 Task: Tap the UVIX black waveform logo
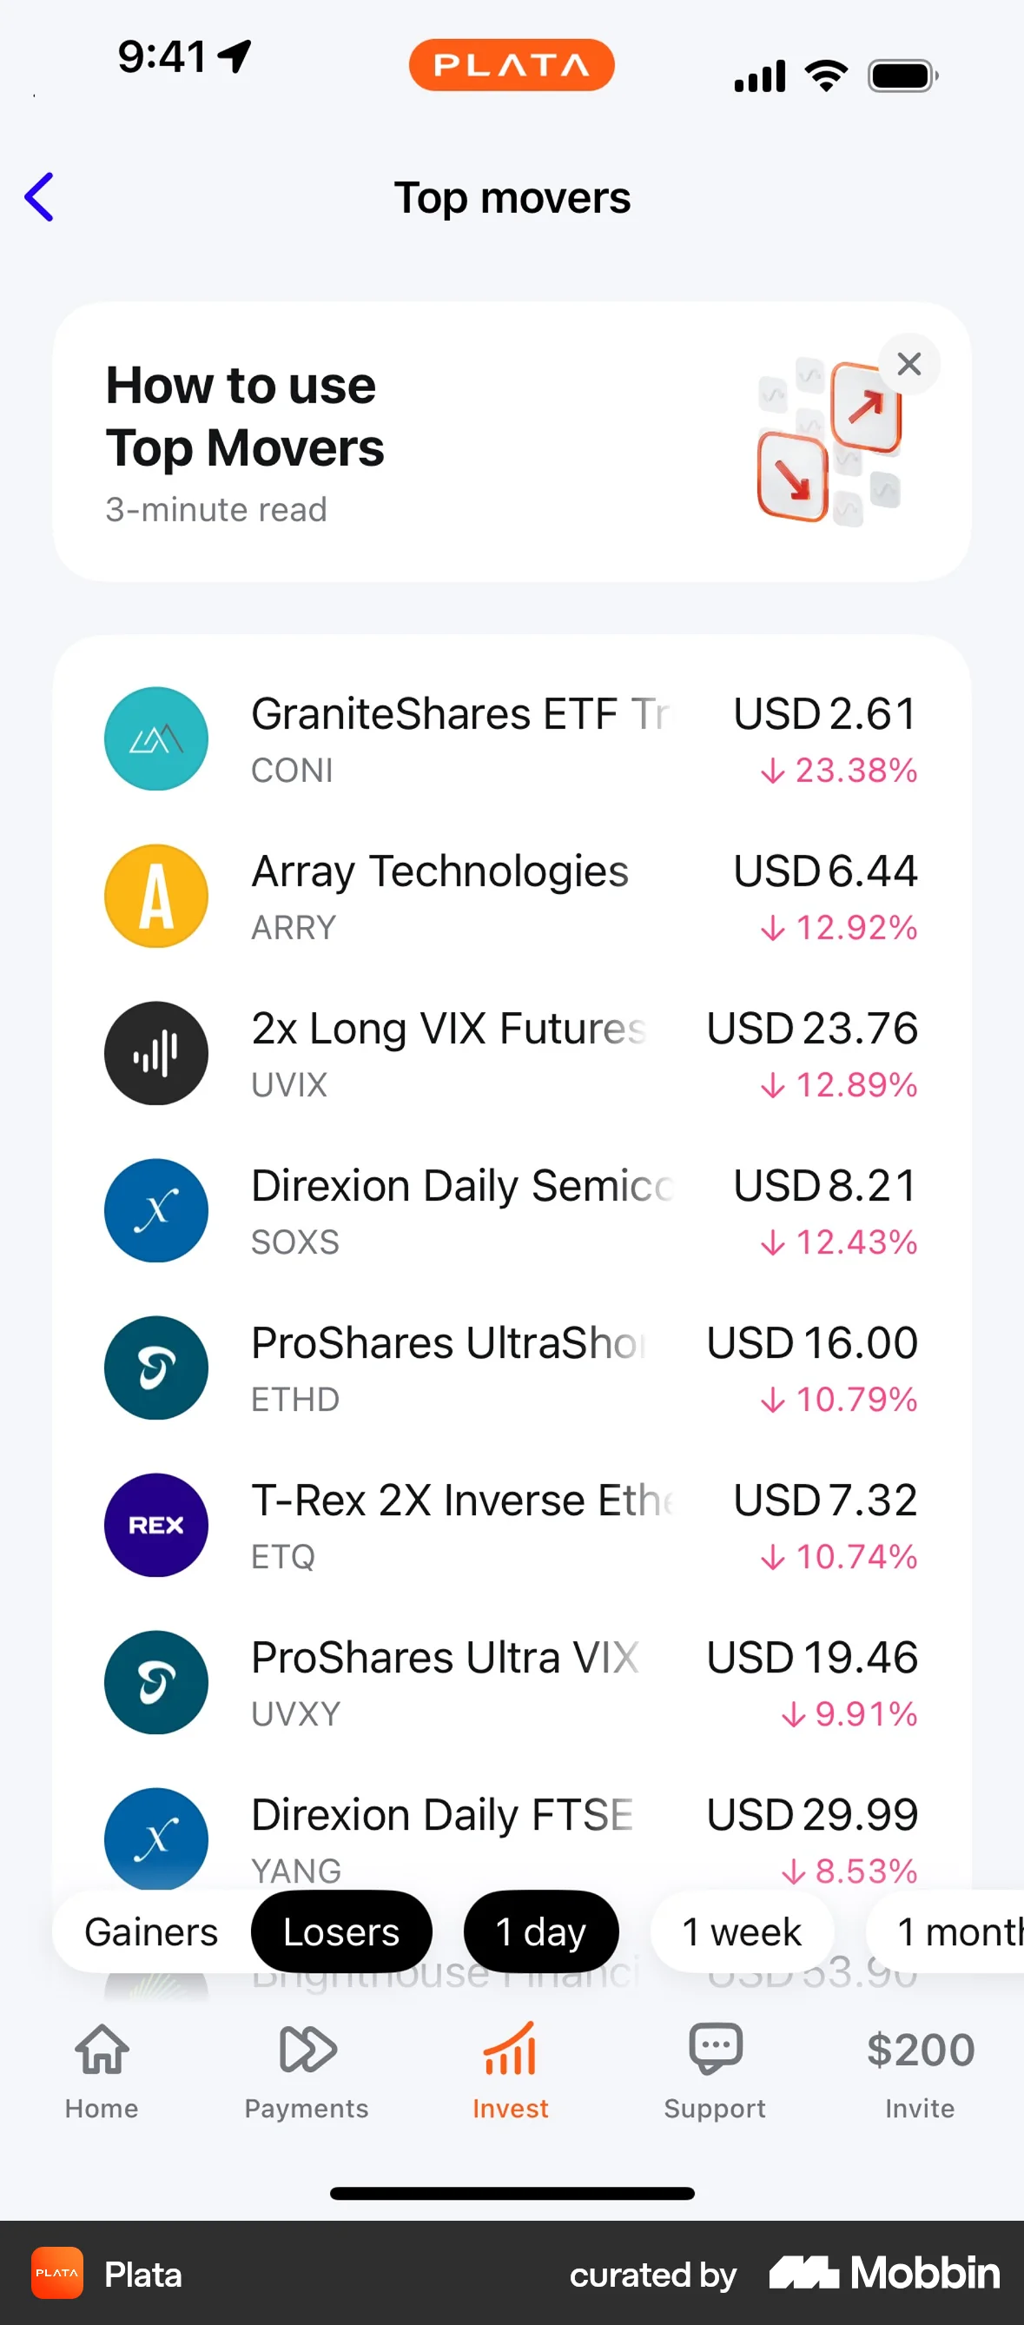pos(156,1053)
